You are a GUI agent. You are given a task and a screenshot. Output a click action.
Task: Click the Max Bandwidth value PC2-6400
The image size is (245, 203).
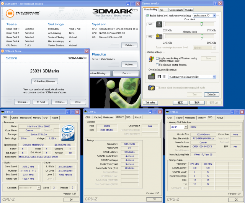(203, 138)
